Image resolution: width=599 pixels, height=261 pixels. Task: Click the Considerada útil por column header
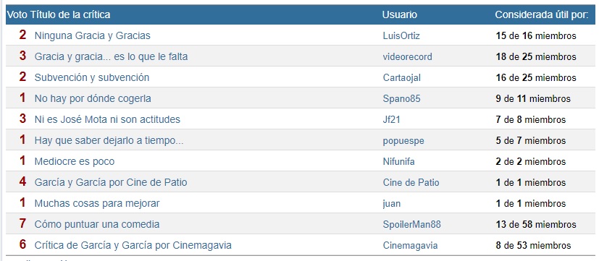point(542,15)
